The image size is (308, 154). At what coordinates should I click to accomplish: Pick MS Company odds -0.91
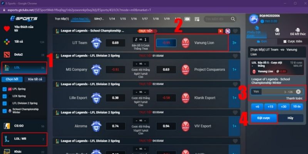coord(115,70)
